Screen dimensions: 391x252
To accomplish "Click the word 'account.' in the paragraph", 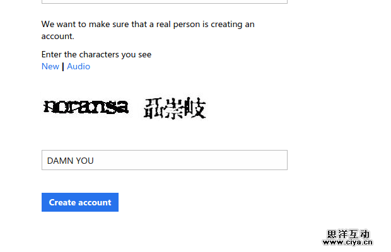I will coord(57,37).
